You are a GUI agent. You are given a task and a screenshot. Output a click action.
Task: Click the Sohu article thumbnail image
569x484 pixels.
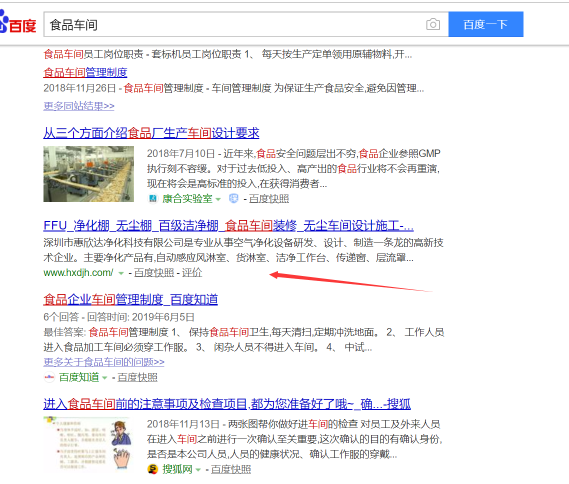87,444
